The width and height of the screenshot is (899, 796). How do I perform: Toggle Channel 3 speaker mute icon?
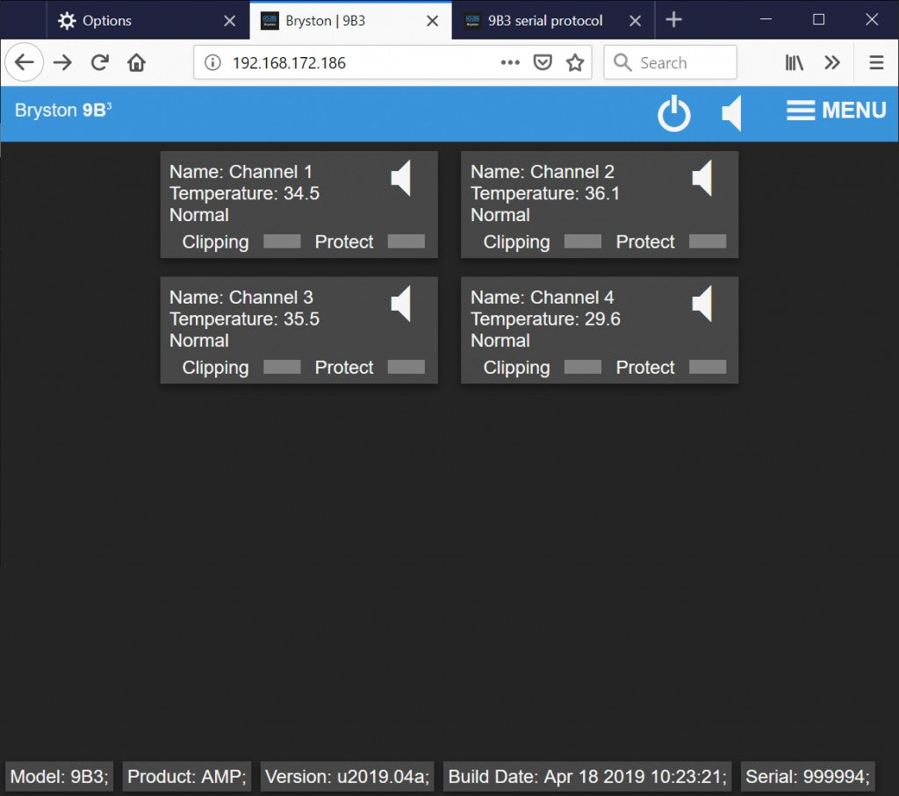[401, 305]
